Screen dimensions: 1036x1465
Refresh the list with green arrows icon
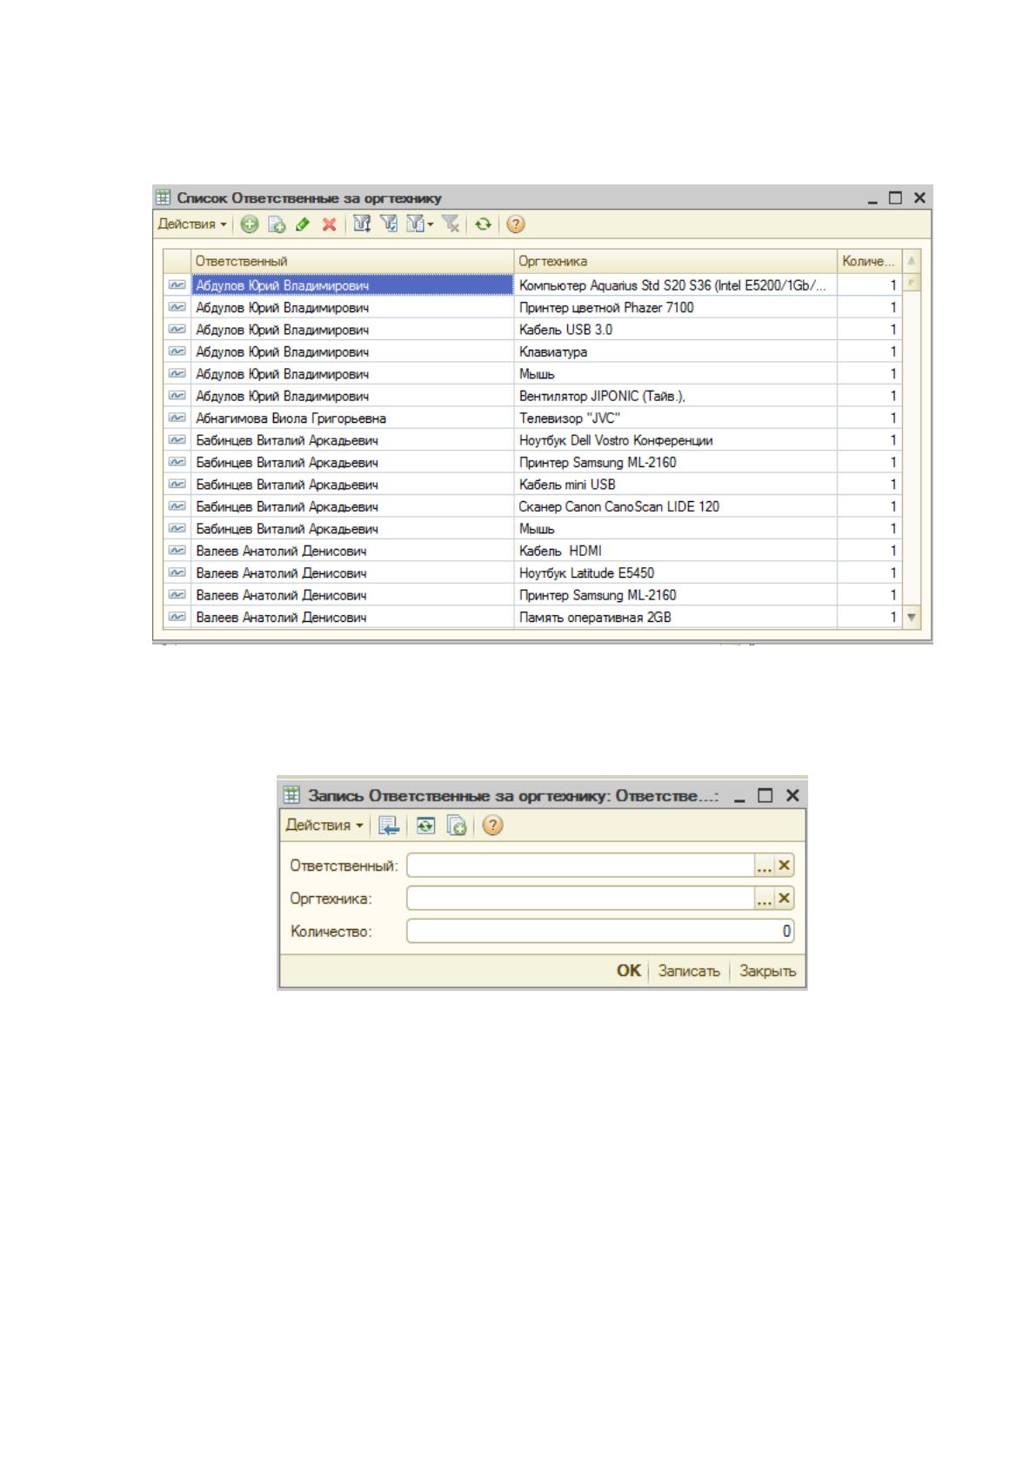click(483, 224)
